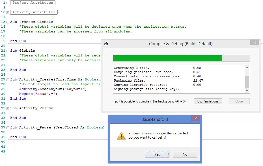
Task: Collapse Sub Process_Globals block
Action: coord(8,22)
